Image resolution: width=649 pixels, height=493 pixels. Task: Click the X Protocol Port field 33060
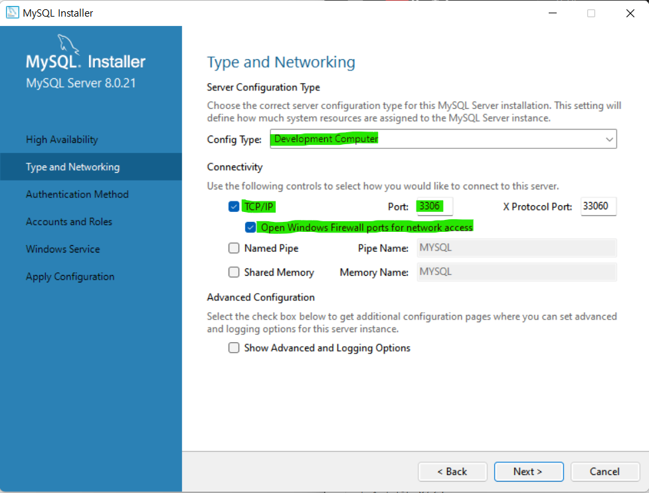pyautogui.click(x=599, y=206)
